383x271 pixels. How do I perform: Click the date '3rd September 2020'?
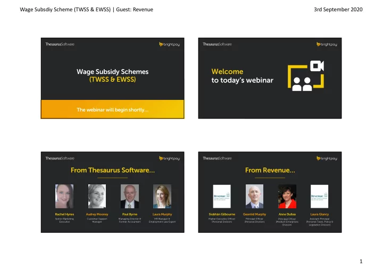point(338,10)
